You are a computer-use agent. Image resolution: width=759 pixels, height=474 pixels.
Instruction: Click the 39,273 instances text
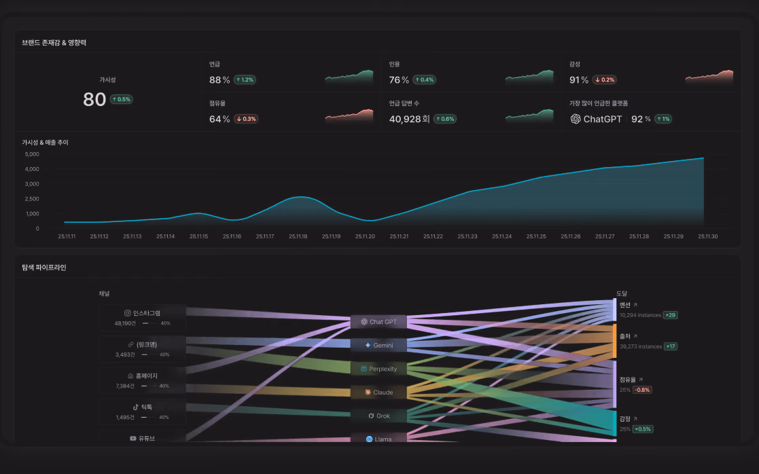(x=641, y=346)
